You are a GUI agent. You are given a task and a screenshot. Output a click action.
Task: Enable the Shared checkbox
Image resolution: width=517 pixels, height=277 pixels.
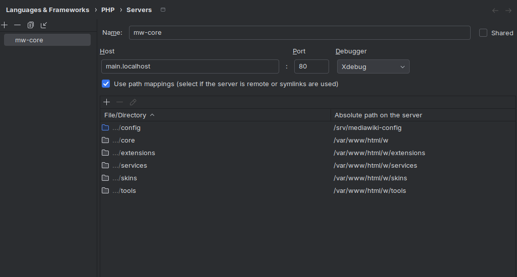[x=483, y=33]
